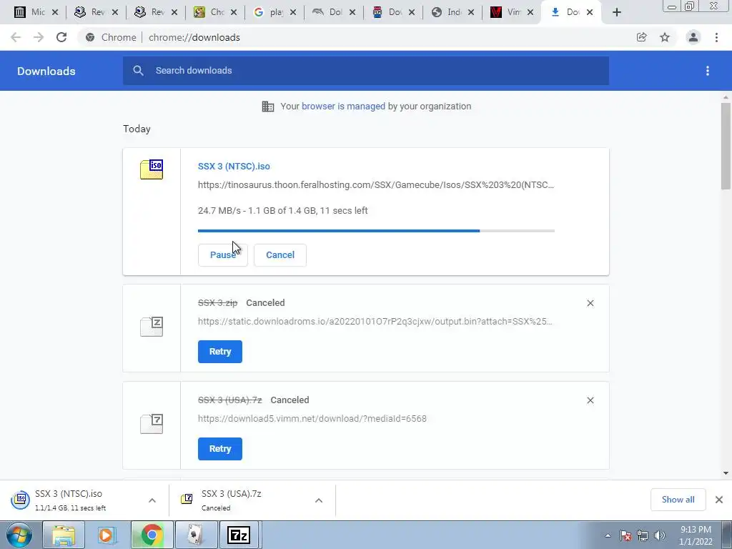Open Downloads page more actions menu

point(708,71)
